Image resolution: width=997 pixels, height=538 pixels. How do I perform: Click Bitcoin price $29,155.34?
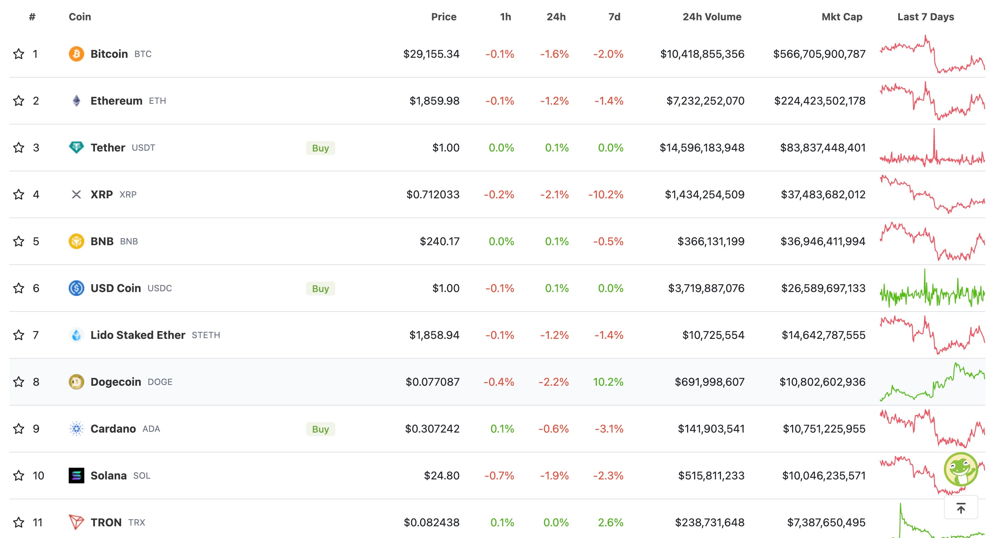click(431, 54)
